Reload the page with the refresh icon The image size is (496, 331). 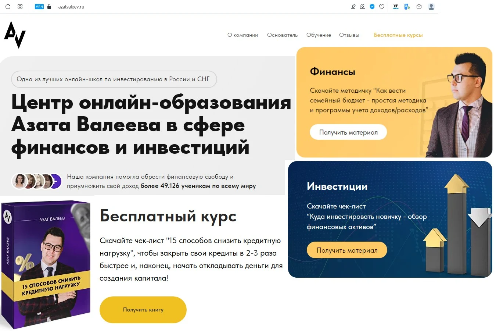coord(8,7)
